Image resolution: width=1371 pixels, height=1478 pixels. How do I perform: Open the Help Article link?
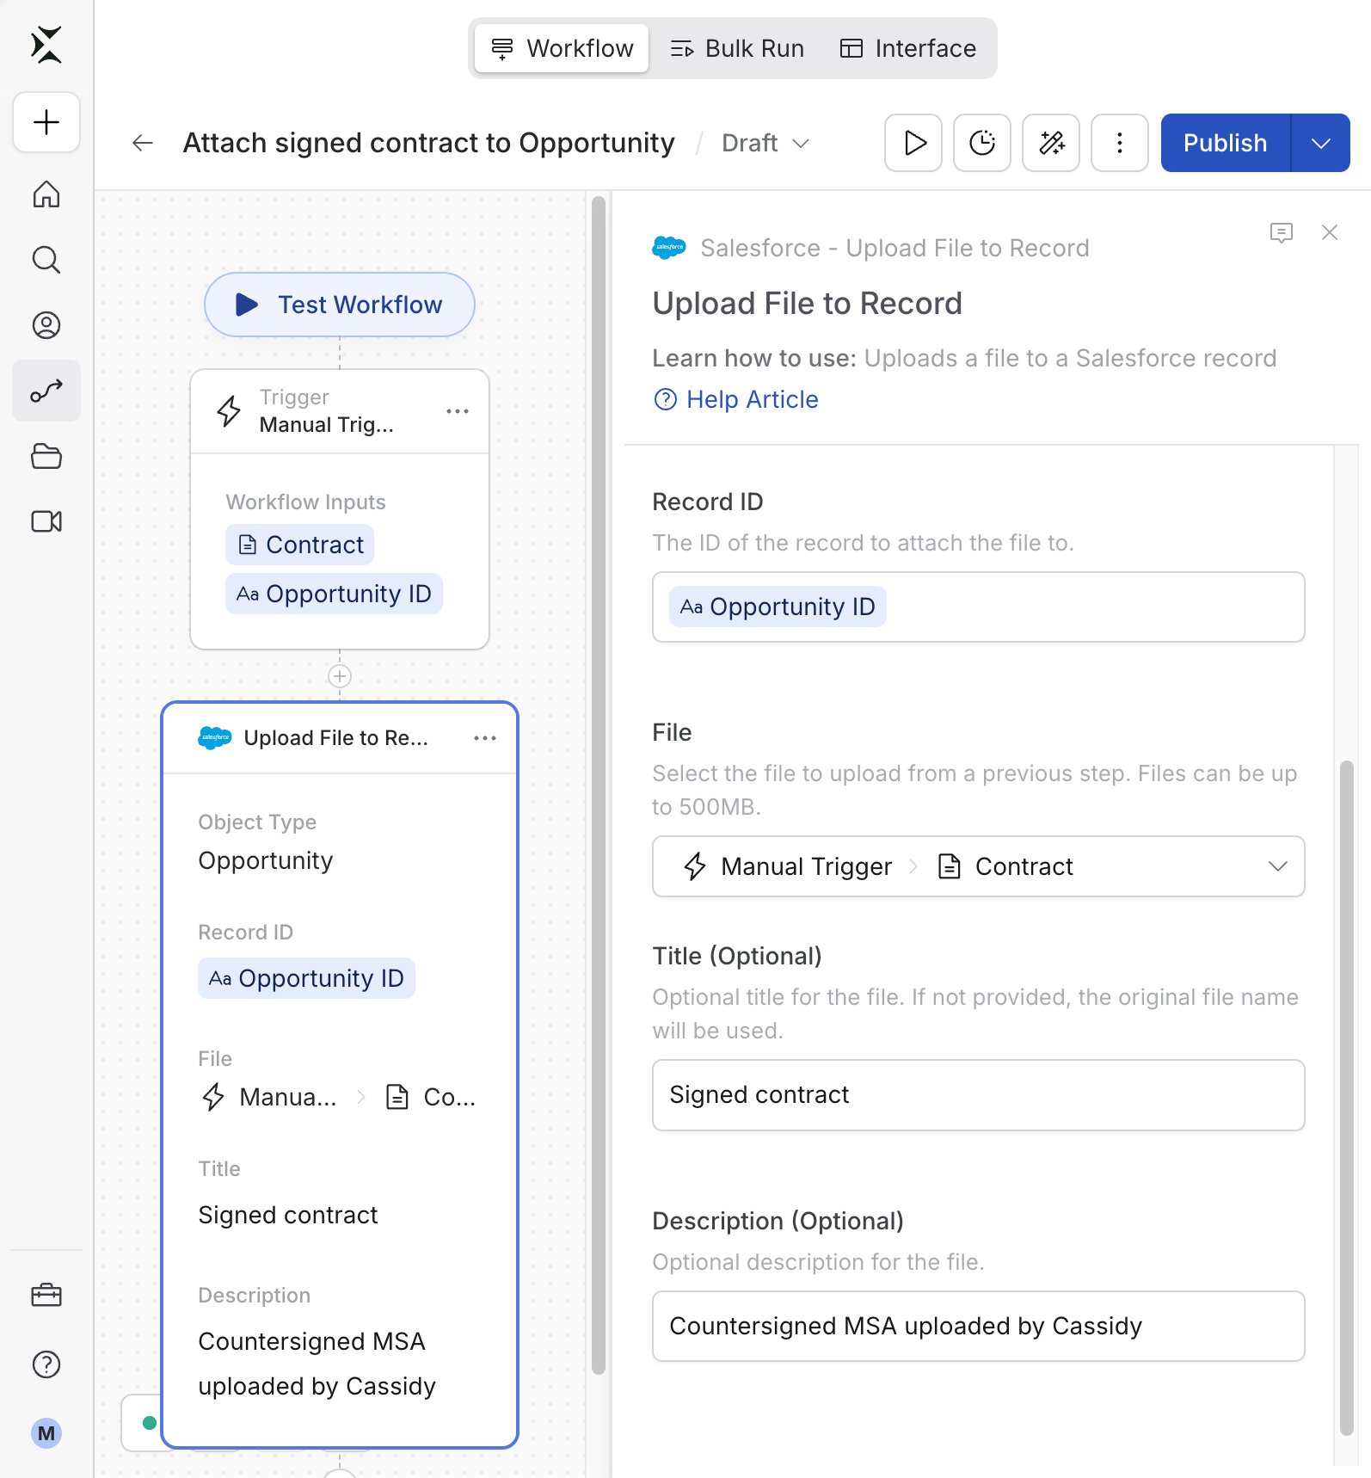point(736,399)
